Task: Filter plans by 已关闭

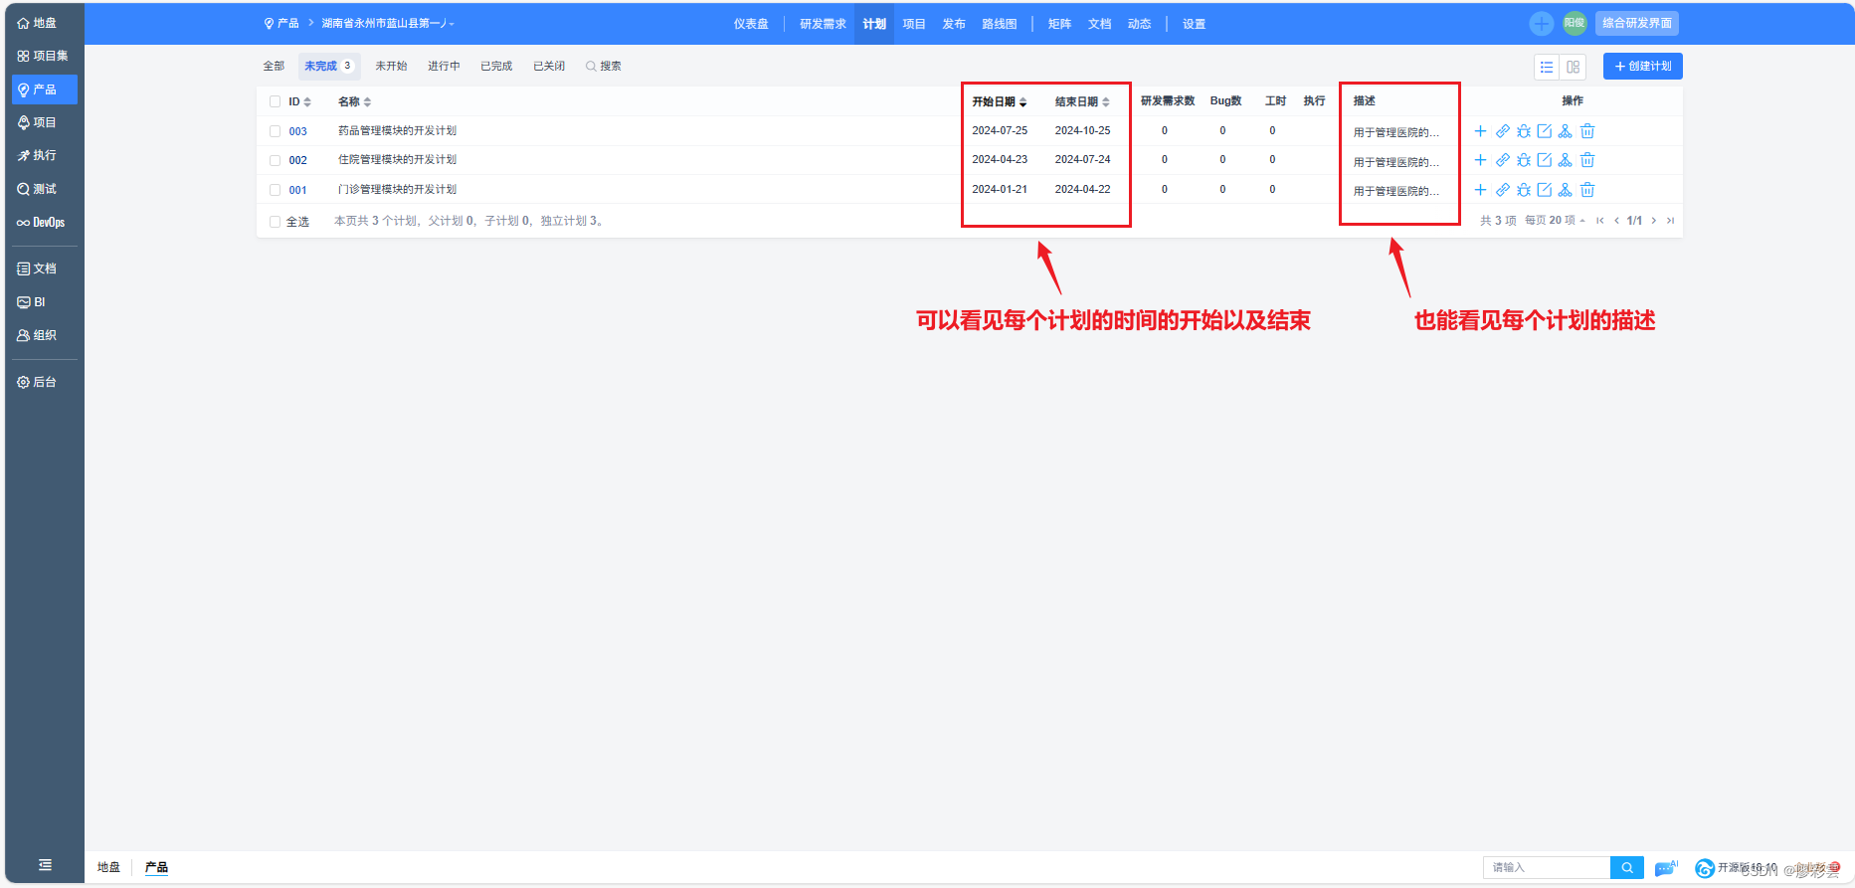Action: click(x=549, y=66)
